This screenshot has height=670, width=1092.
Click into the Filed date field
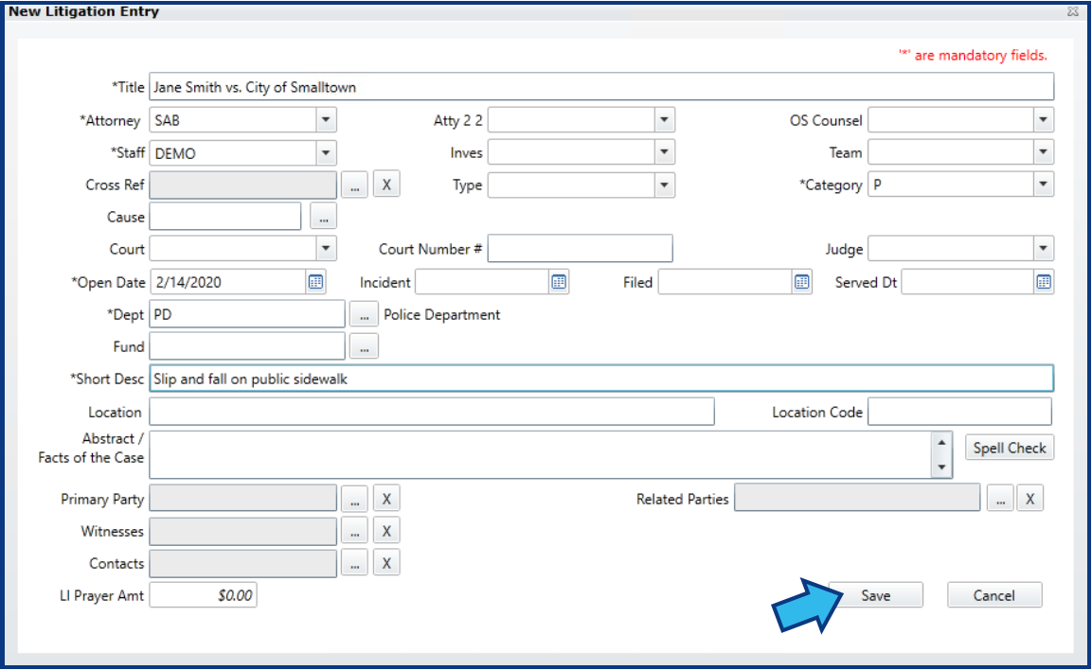click(x=725, y=282)
